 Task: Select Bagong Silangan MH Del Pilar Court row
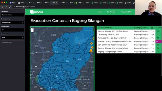(x=129, y=31)
